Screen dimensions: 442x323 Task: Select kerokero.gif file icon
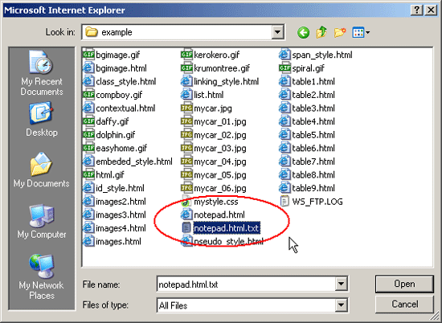point(186,55)
